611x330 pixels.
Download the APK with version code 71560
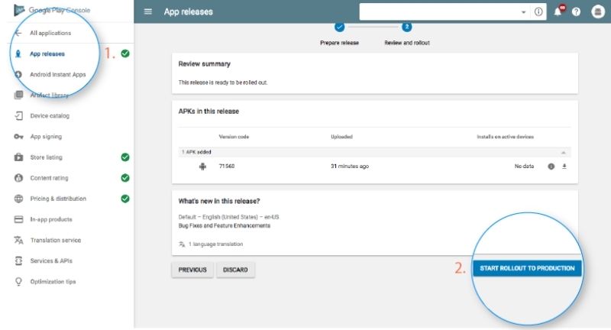[564, 167]
